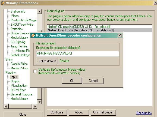Image resolution: width=157 pixels, height=117 pixels.
Task: Select the Skins tree category
Action: tap(9, 59)
